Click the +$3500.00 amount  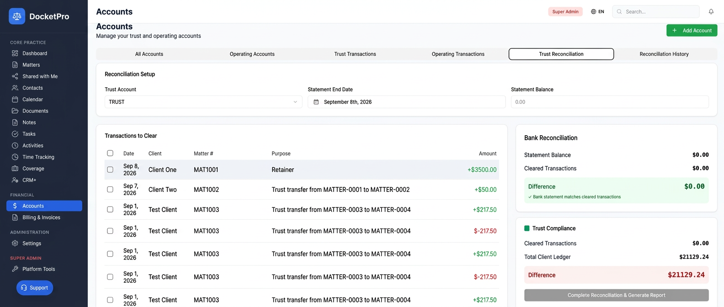click(482, 170)
